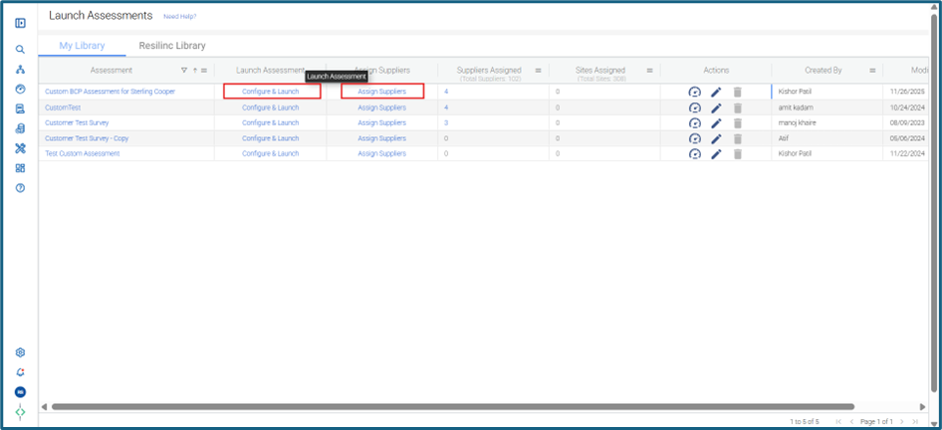The width and height of the screenshot is (942, 430).
Task: Open the gauge dashboard sidebar icon
Action: [21, 90]
